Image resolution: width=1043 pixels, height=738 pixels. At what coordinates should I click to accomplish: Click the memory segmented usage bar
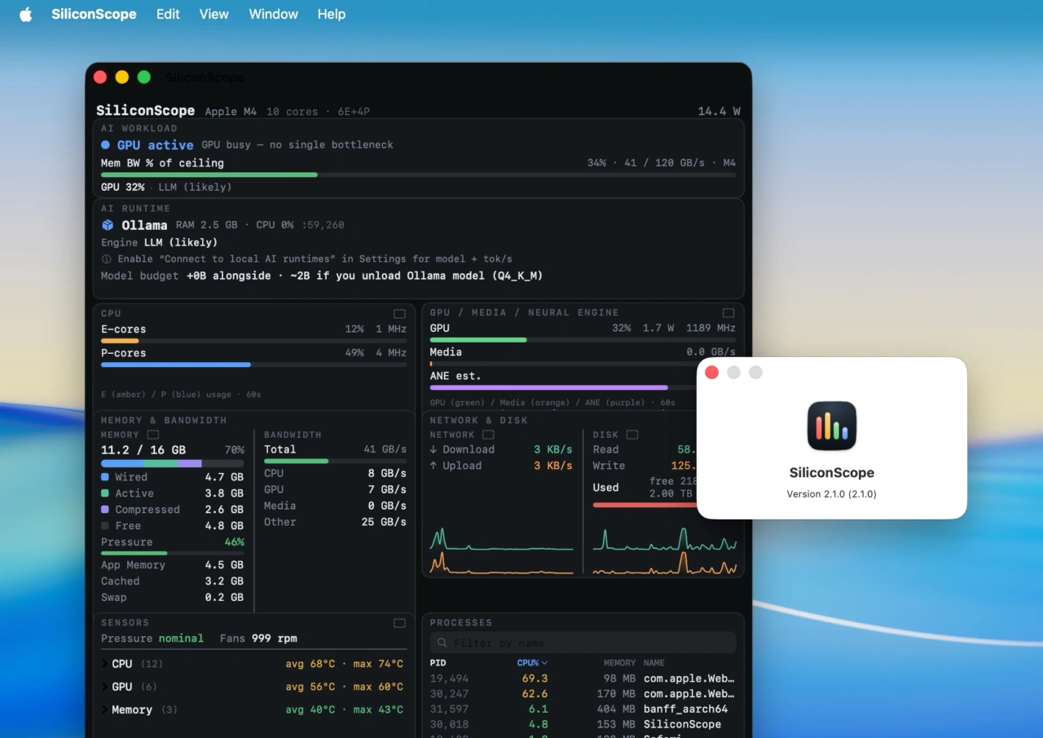(172, 463)
